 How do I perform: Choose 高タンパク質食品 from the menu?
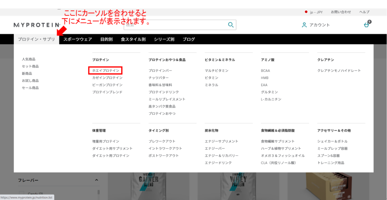pyautogui.click(x=162, y=106)
